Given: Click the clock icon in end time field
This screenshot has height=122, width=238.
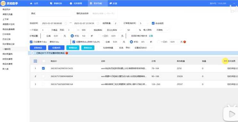Looking at the screenshot, I should tap(98, 23).
